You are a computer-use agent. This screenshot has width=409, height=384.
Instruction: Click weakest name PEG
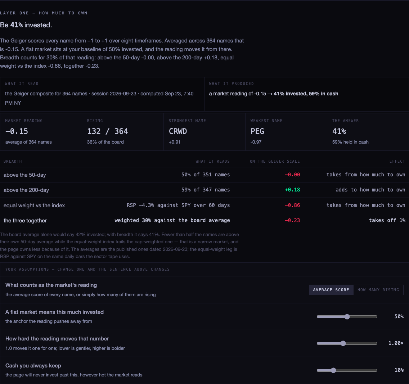[257, 131]
